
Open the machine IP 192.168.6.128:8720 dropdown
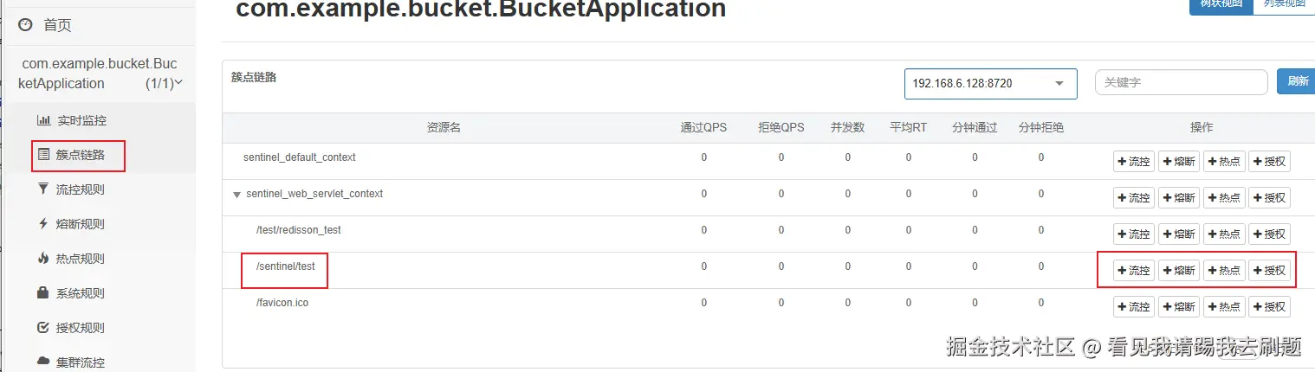pos(990,83)
